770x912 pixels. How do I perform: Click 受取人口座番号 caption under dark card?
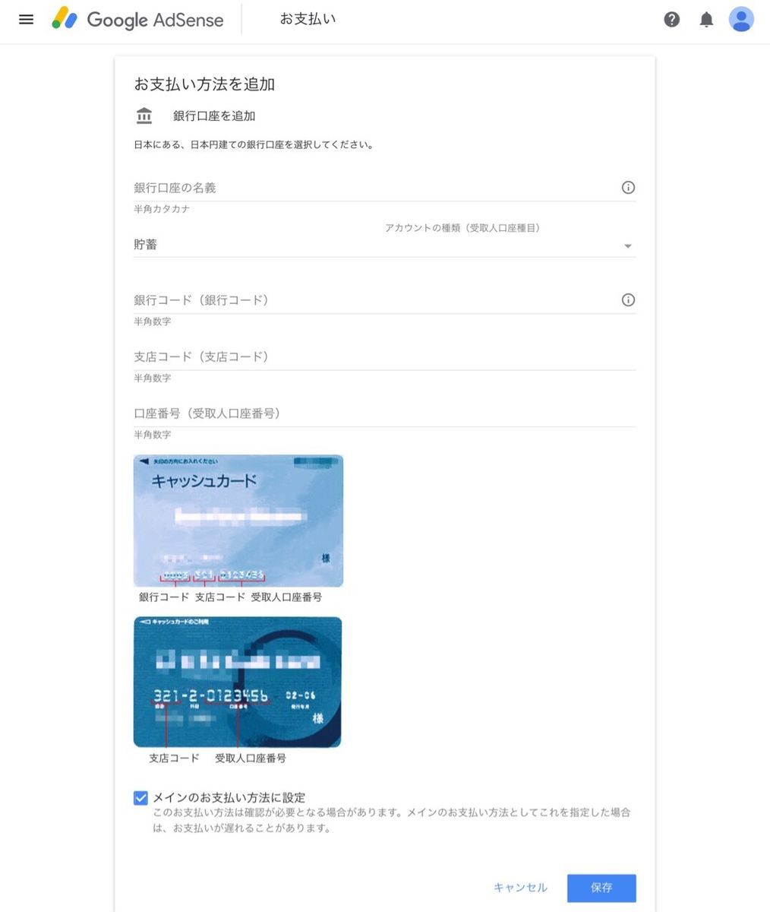[x=251, y=758]
